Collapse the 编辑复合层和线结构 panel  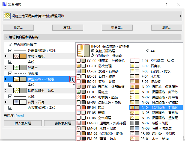click(x=6, y=37)
